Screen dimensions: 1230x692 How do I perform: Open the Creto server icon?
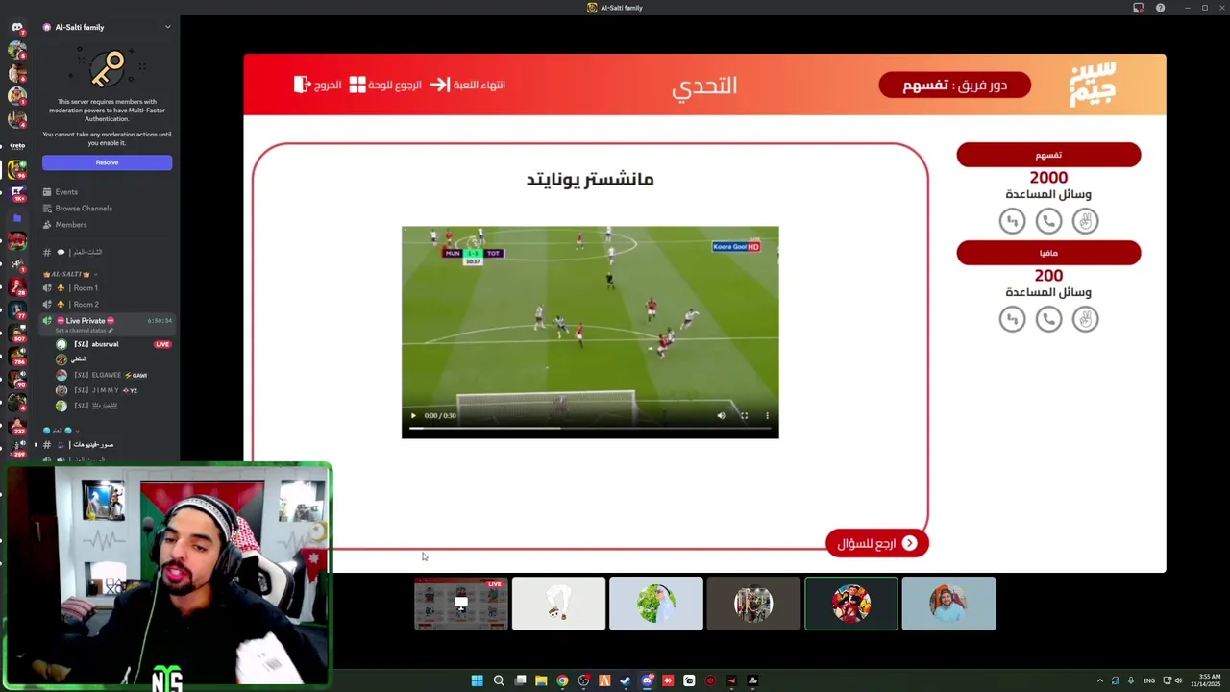(x=16, y=146)
